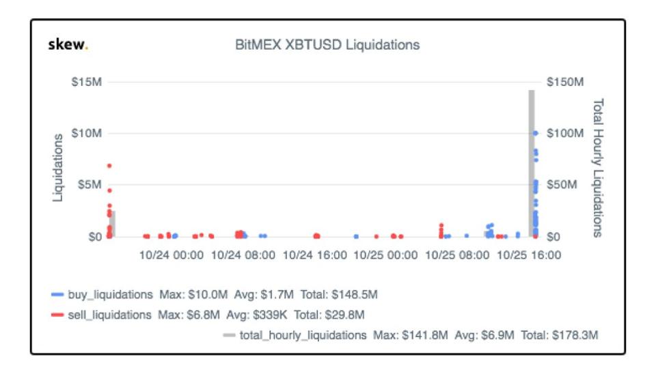Image resolution: width=656 pixels, height=374 pixels.
Task: Click the highest red sell liquidation point
Action: [109, 166]
